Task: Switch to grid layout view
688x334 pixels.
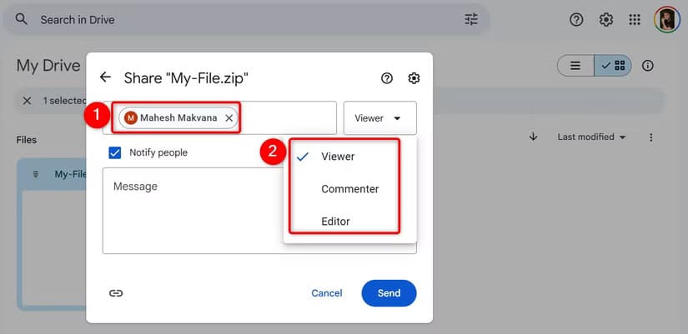Action: [613, 66]
